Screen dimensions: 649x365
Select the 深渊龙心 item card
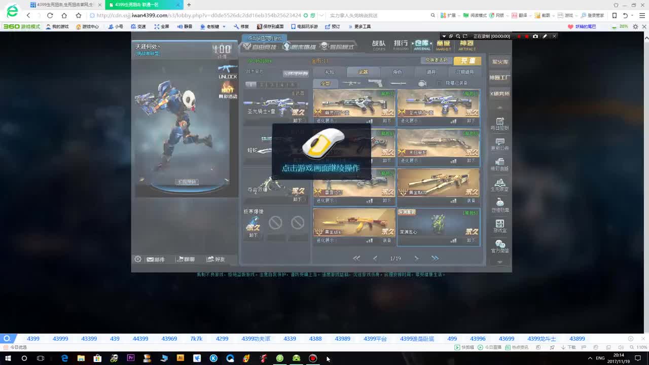439,227
